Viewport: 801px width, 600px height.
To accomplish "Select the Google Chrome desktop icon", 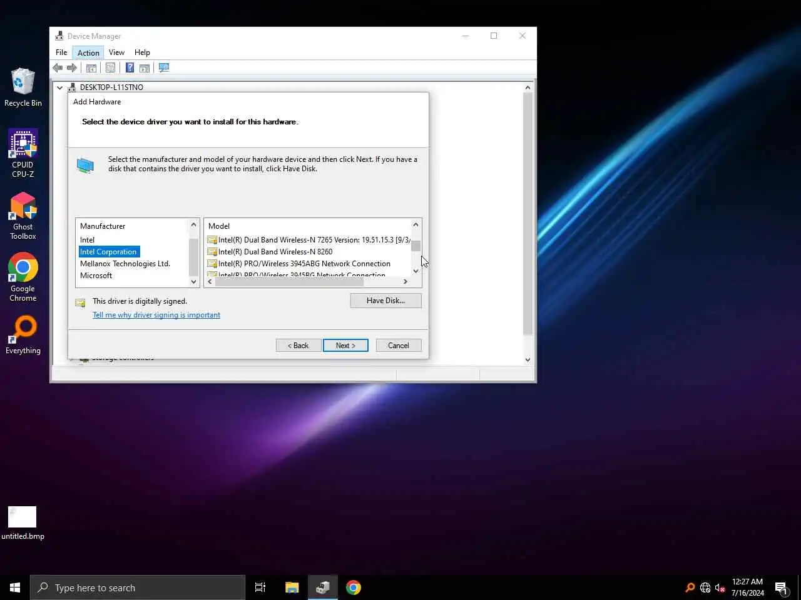I will (x=23, y=277).
